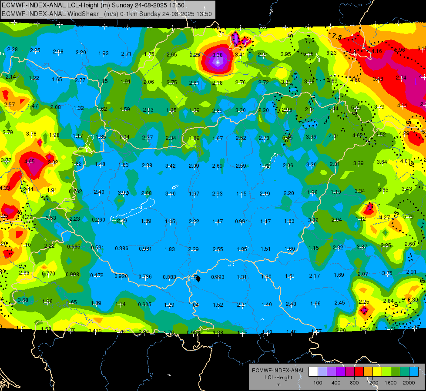Click the wind shear value 0.981
426x391 pixels.
point(145,249)
